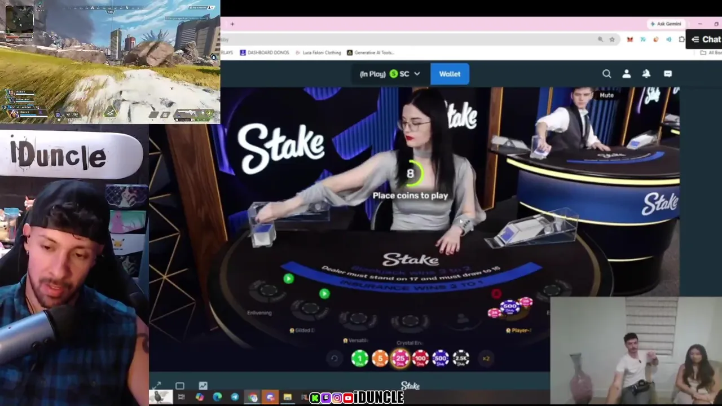
Task: Open the Chat panel button
Action: 705,39
